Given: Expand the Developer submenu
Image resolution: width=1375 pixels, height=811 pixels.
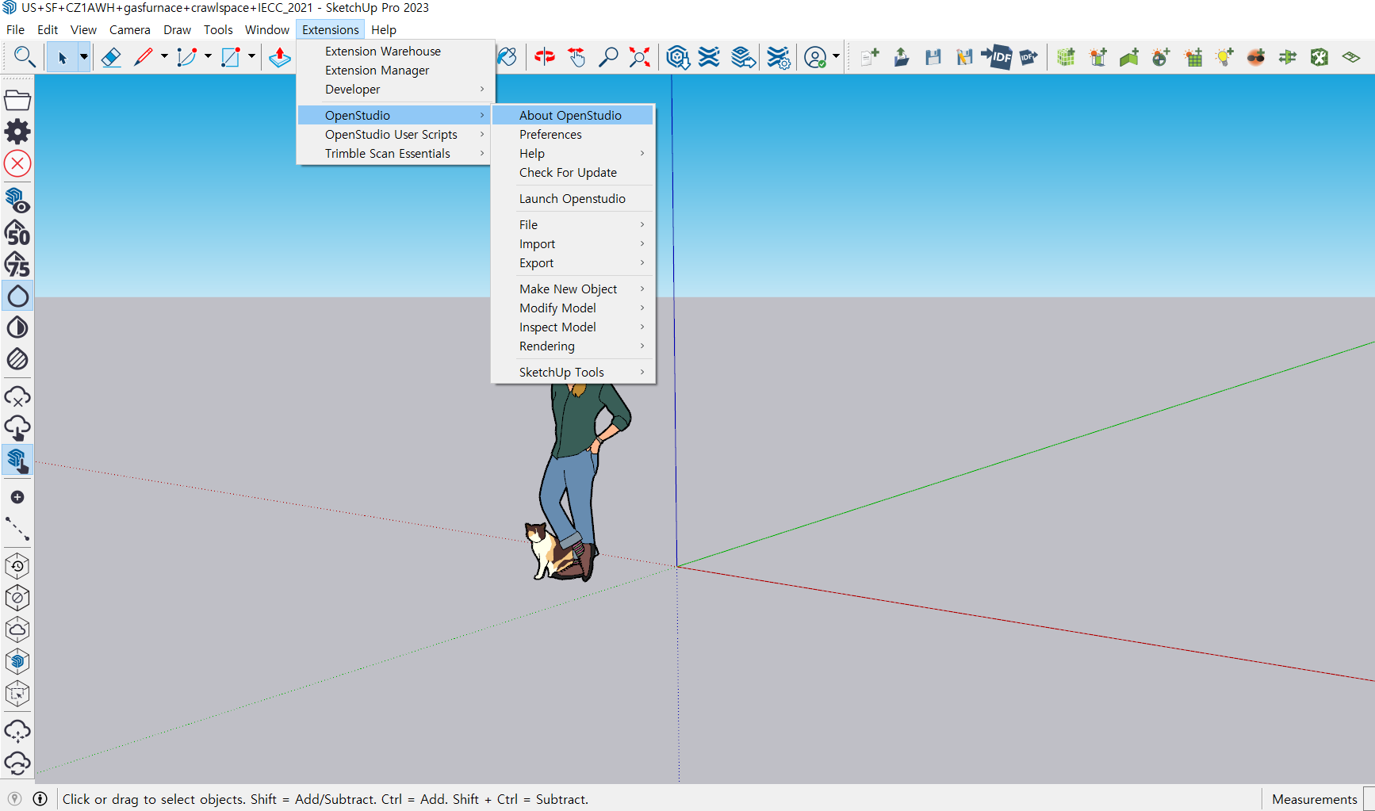Looking at the screenshot, I should [395, 90].
